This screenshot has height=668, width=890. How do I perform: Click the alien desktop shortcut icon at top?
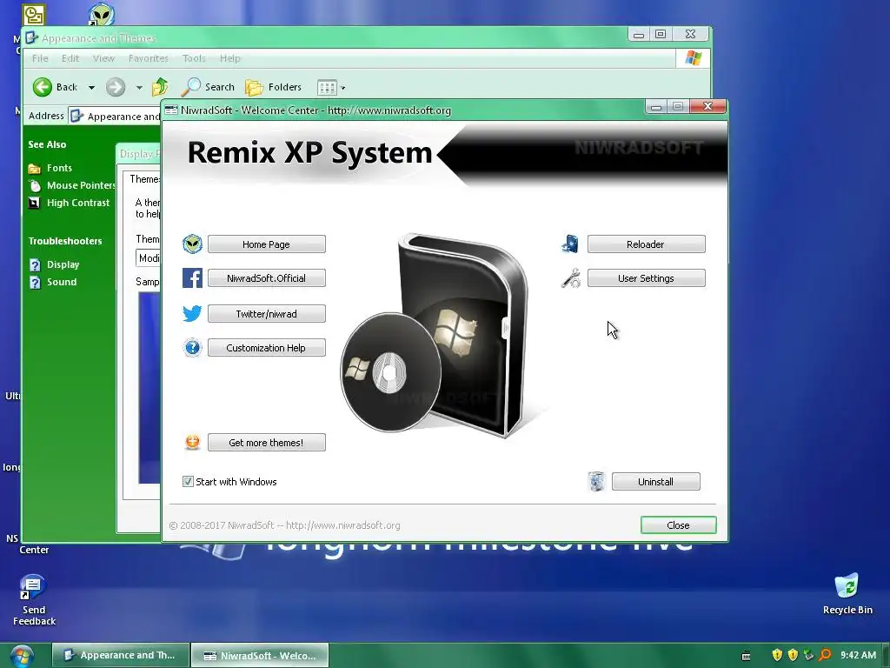(102, 16)
